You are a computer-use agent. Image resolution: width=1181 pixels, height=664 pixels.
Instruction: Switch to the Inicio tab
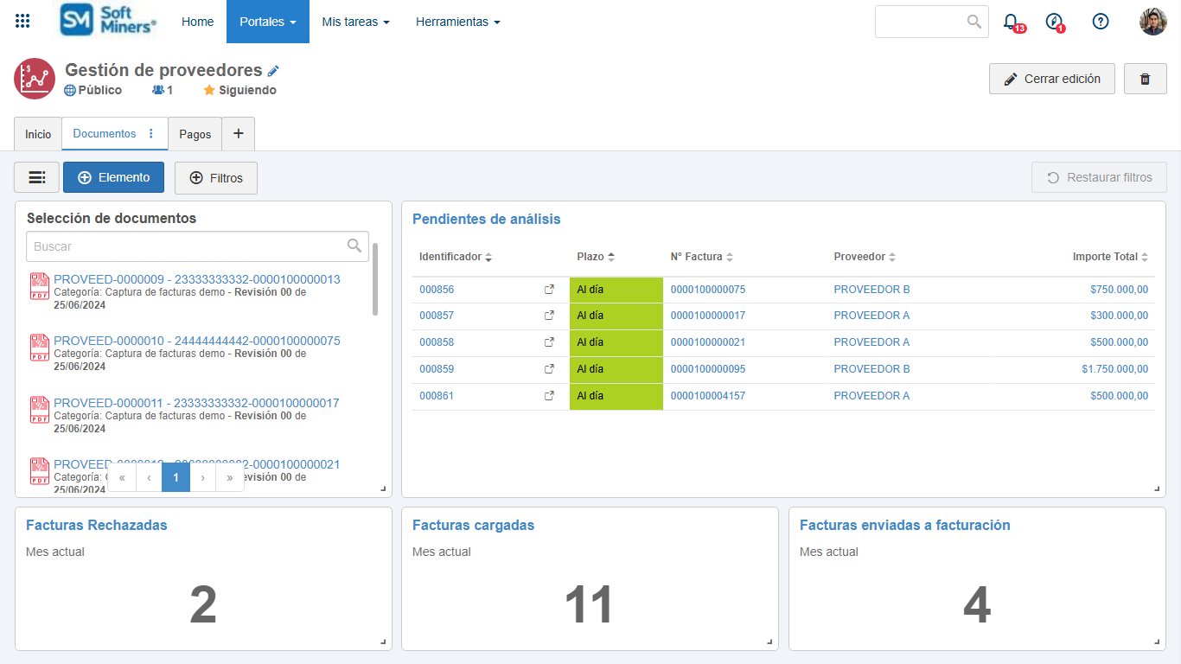tap(38, 135)
